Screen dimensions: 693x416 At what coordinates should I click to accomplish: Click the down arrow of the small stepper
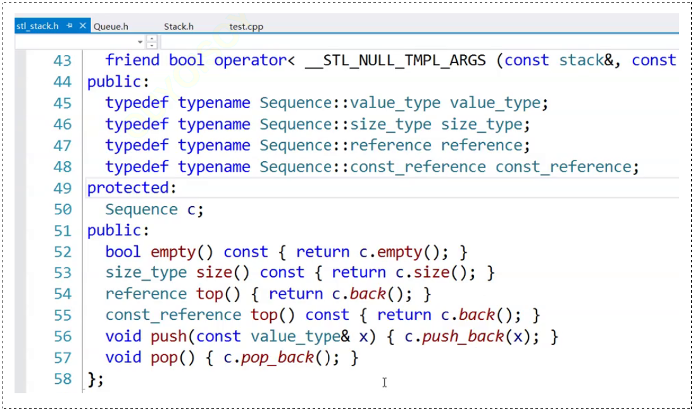(151, 45)
